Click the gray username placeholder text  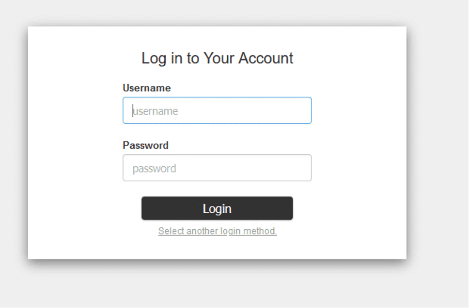pos(156,111)
